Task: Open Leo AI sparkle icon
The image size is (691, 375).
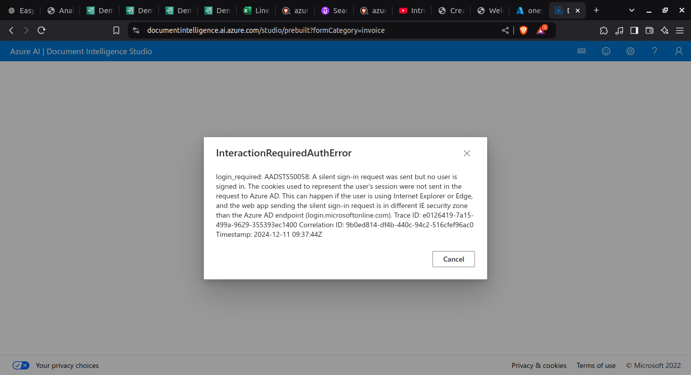Action: [x=664, y=30]
